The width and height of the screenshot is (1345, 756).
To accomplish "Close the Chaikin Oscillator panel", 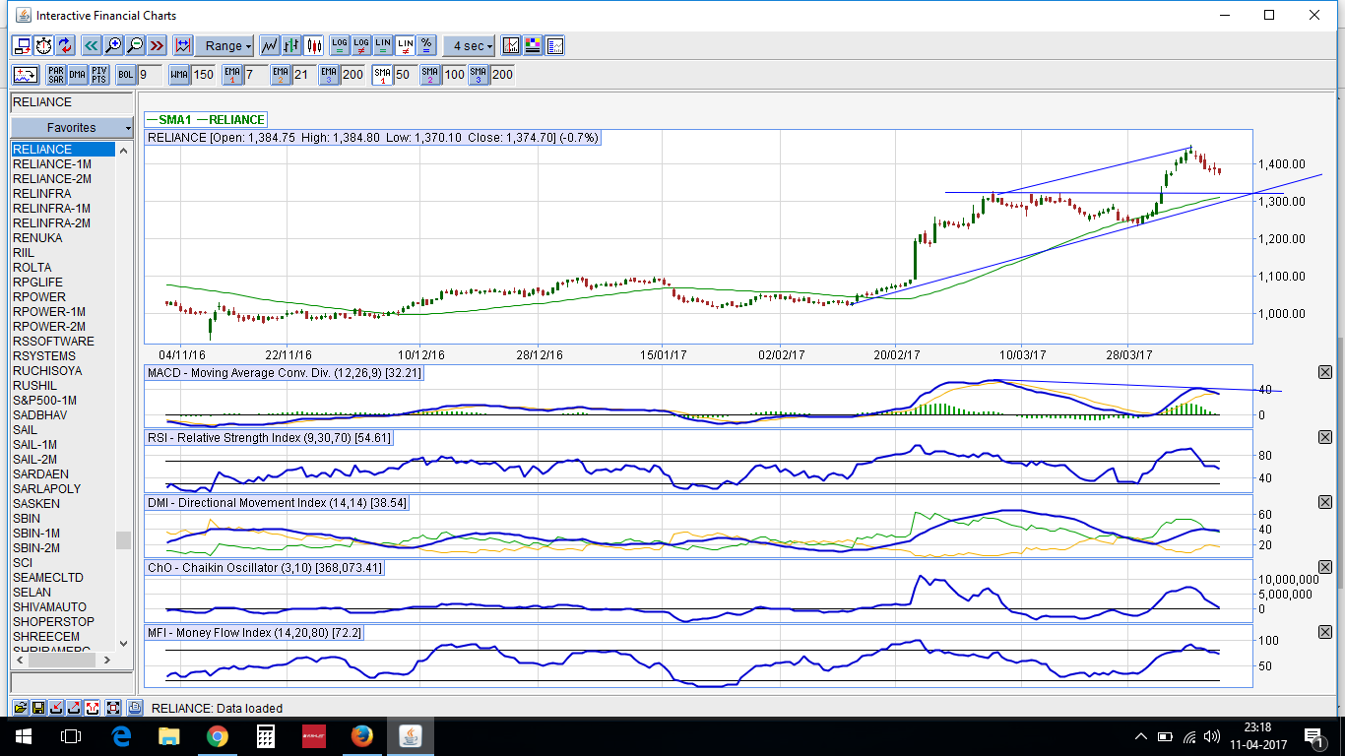I will click(x=1324, y=568).
